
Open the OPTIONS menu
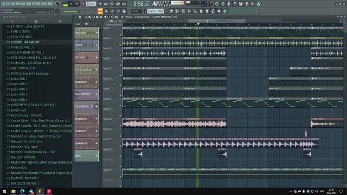[x=36, y=4]
